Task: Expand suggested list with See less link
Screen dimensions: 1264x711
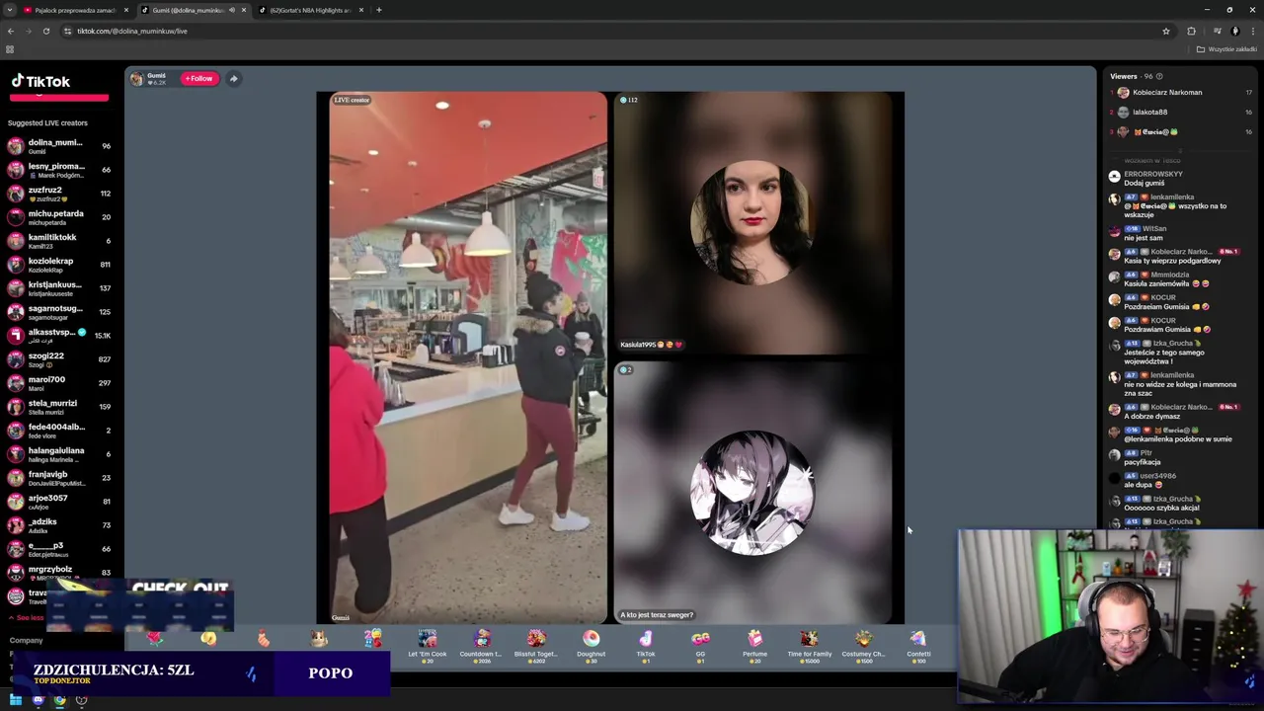Action: point(27,618)
